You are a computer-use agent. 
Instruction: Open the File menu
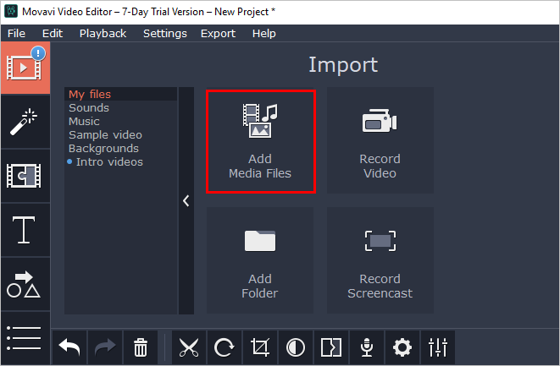(16, 34)
